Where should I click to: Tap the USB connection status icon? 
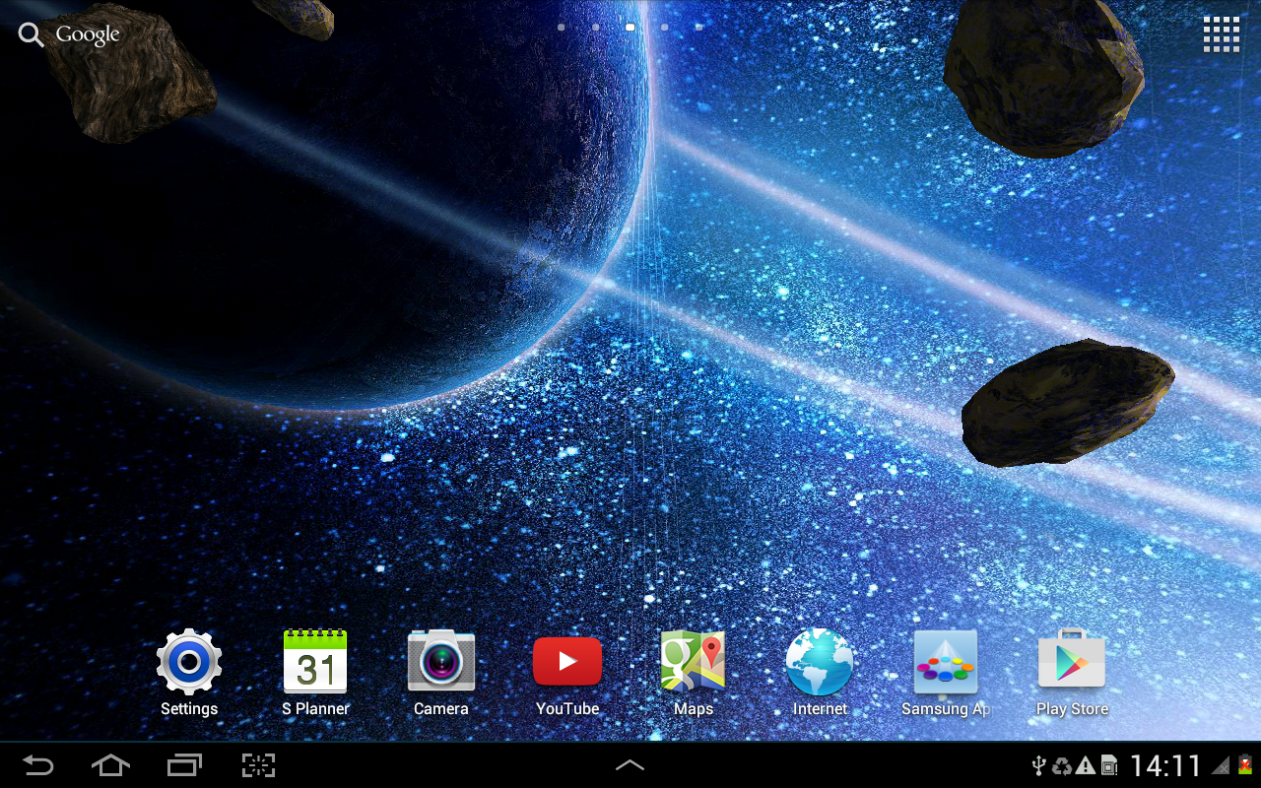[x=1039, y=765]
